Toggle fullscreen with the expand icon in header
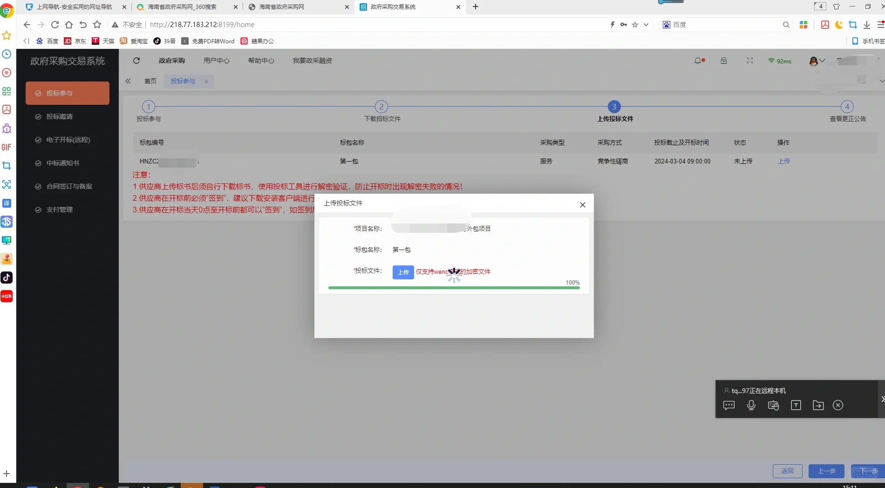Screen dimensions: 885x488 [750, 61]
